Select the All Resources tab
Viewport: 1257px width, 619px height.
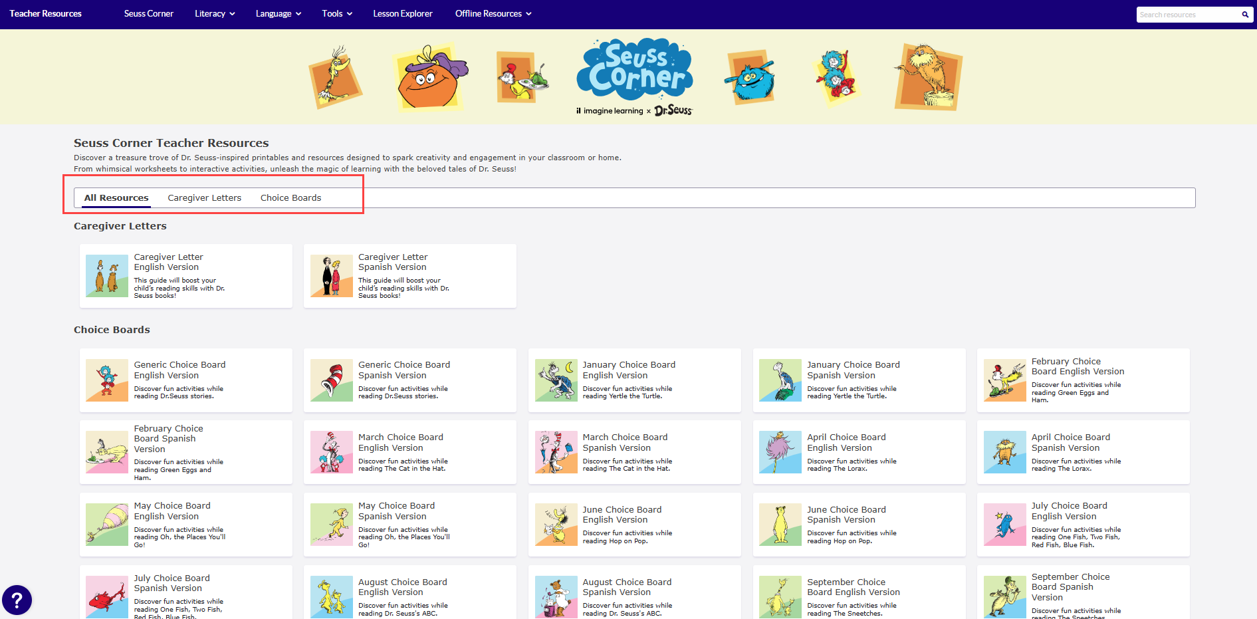click(116, 198)
